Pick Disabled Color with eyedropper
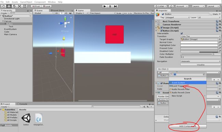This screenshot has height=132, width=222. [220, 51]
